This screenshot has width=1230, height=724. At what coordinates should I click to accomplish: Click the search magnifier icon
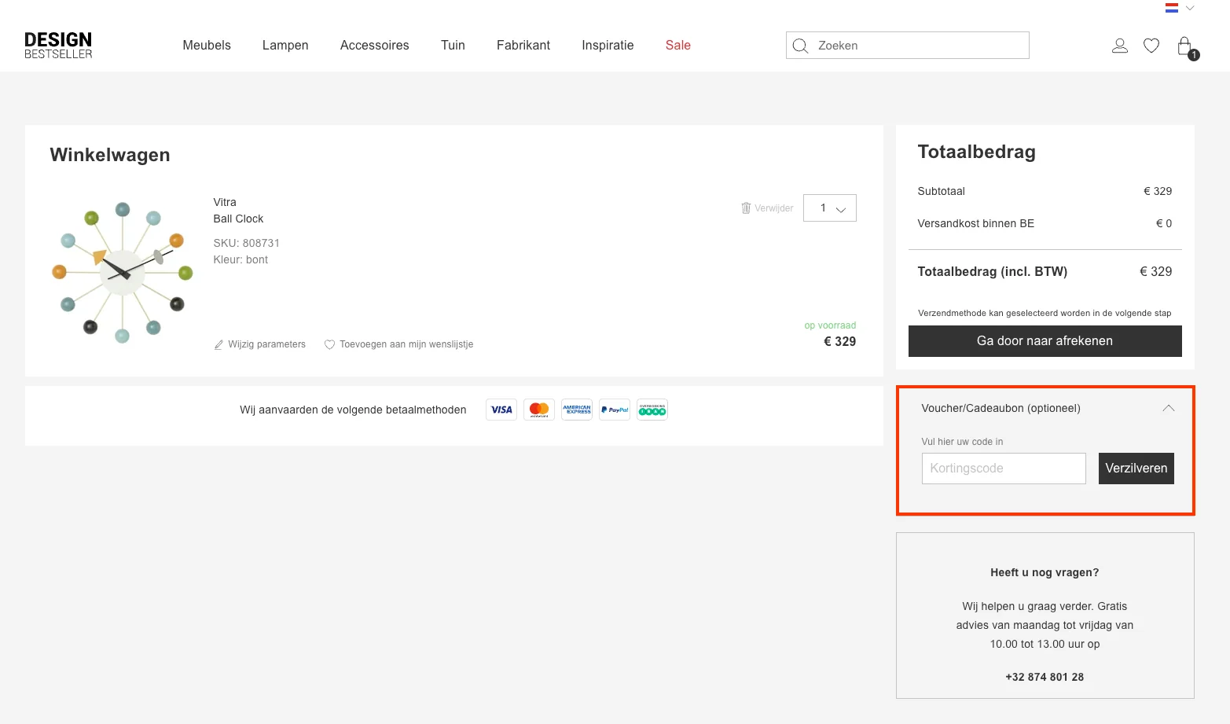pyautogui.click(x=800, y=46)
